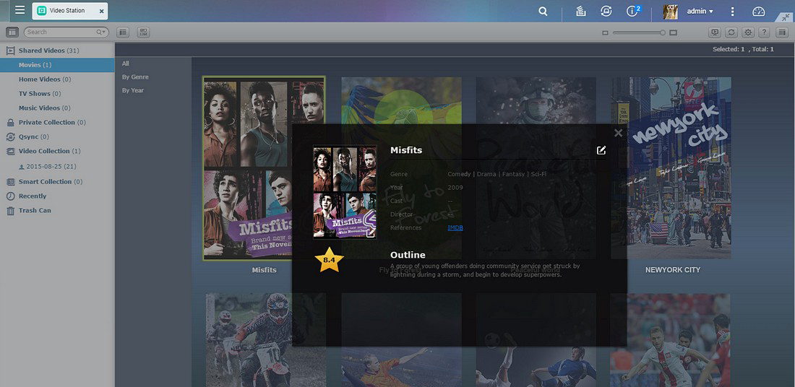Filter movies By Year
Screen dimensions: 795x387
tap(133, 90)
